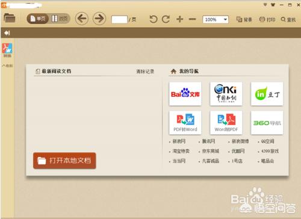Rotate page clockwise
Viewport: 301px width, 219px height.
(166, 19)
